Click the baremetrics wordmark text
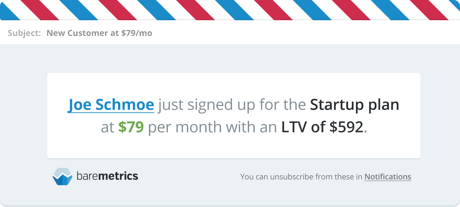The width and height of the screenshot is (460, 207). (x=107, y=176)
